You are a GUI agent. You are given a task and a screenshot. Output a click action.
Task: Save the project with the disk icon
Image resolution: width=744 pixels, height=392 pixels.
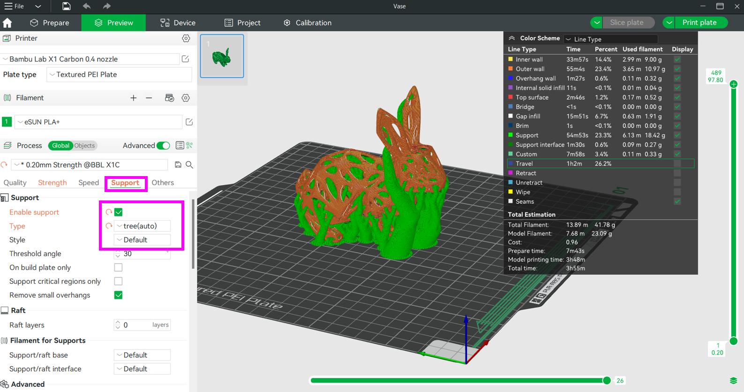click(67, 6)
